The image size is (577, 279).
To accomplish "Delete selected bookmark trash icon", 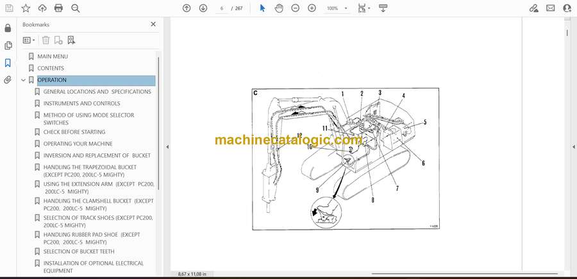I will tap(46, 40).
